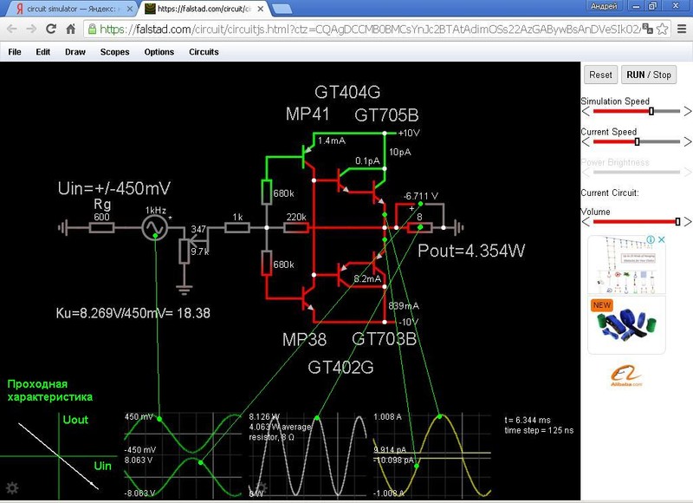
Task: Decrease Volume with left arrow
Action: click(x=586, y=222)
